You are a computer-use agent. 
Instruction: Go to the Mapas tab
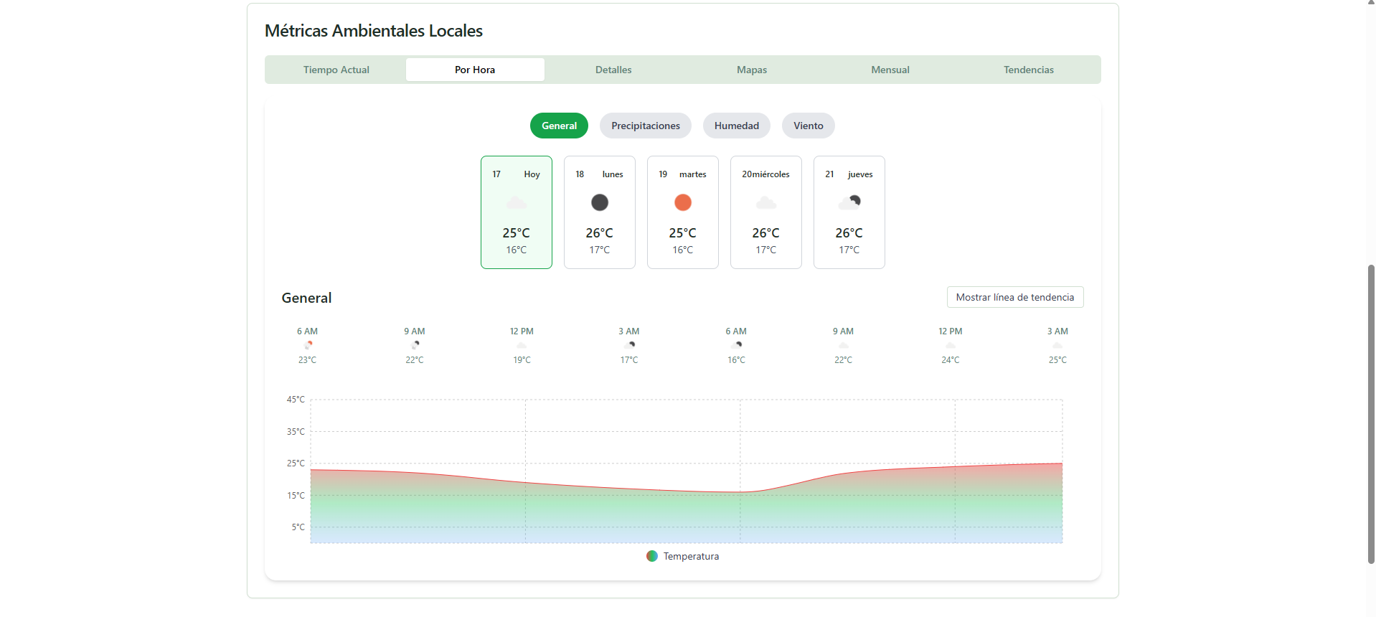click(x=752, y=70)
